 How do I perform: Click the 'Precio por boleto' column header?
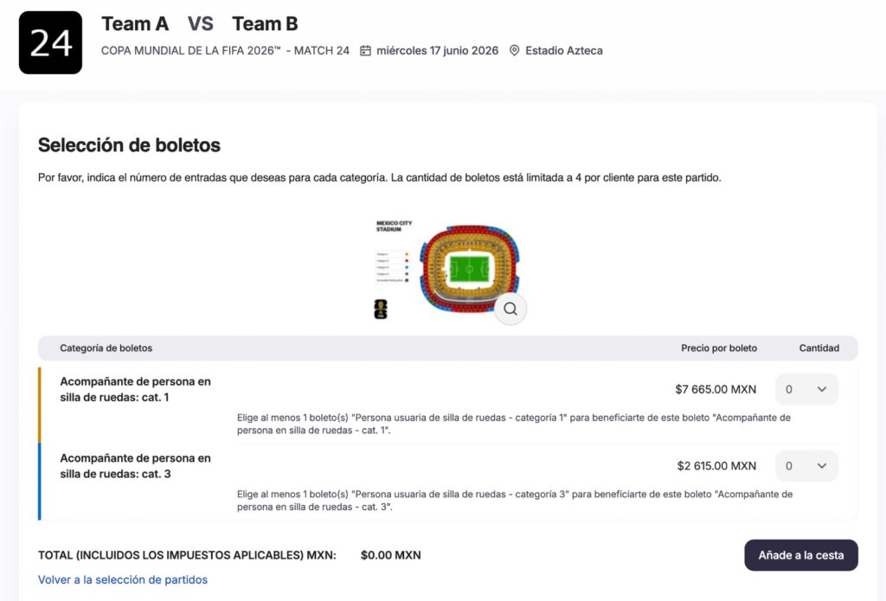click(718, 348)
